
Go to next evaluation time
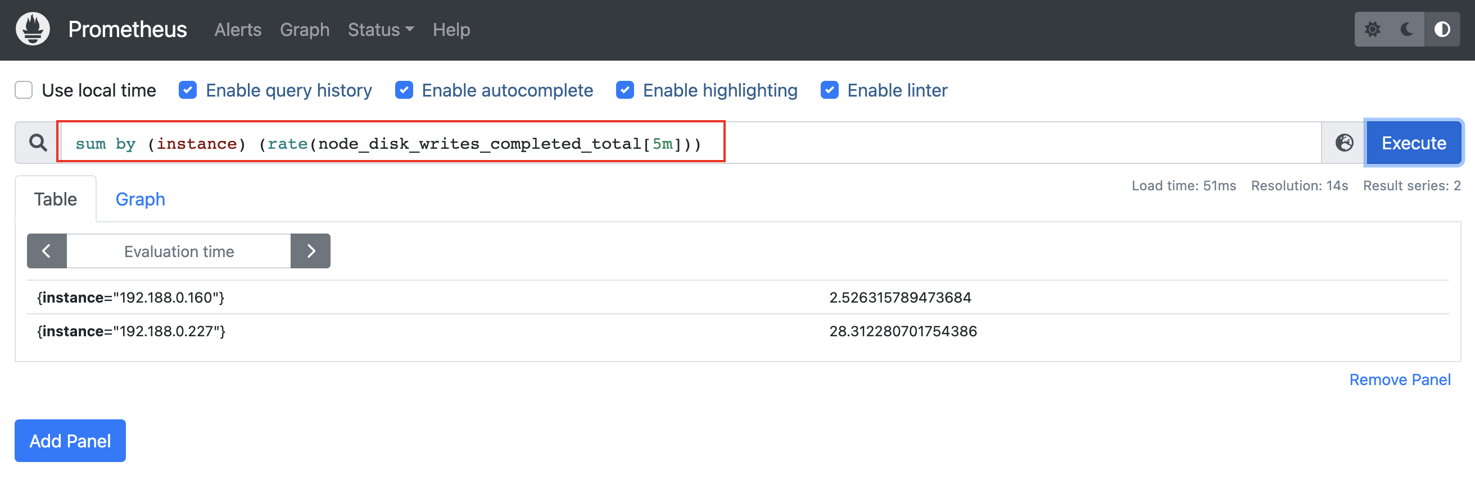click(x=310, y=251)
